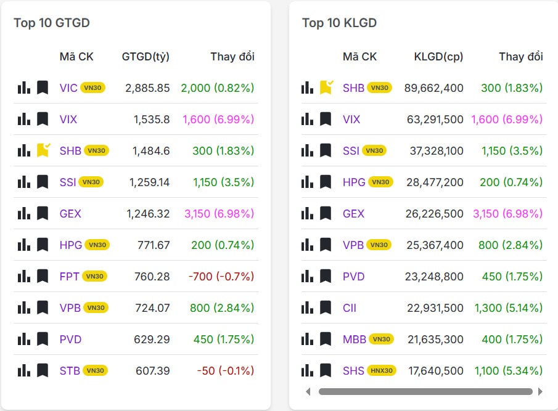The image size is (558, 411).
Task: Click bar chart icon beside STB
Action: (24, 370)
